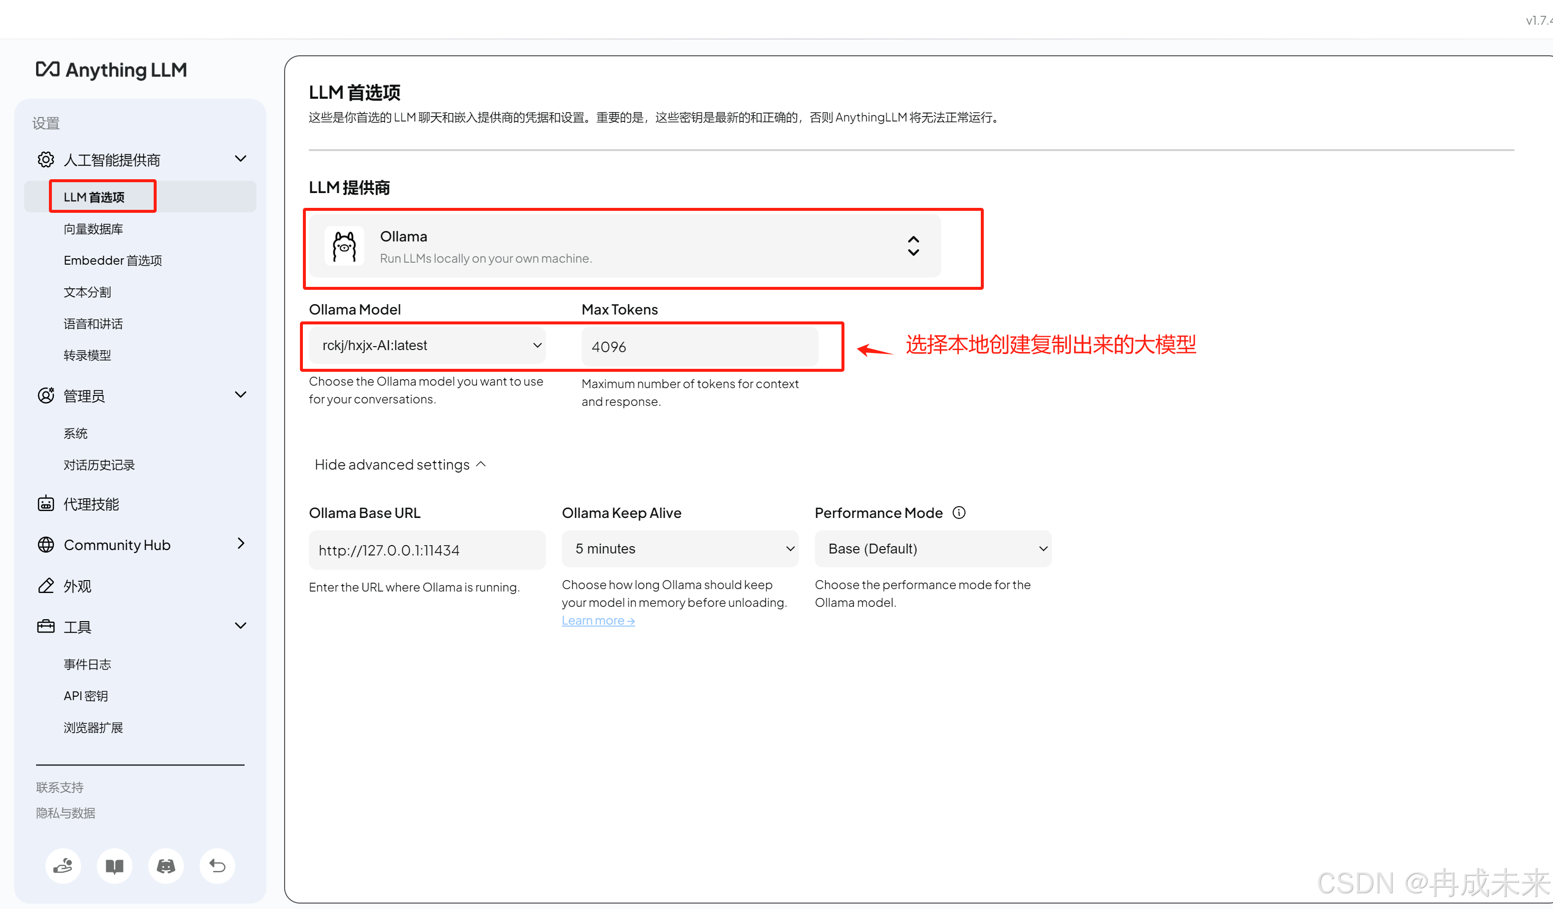Screen dimensions: 1553x909
Task: Open the docs book icon
Action: 115,866
